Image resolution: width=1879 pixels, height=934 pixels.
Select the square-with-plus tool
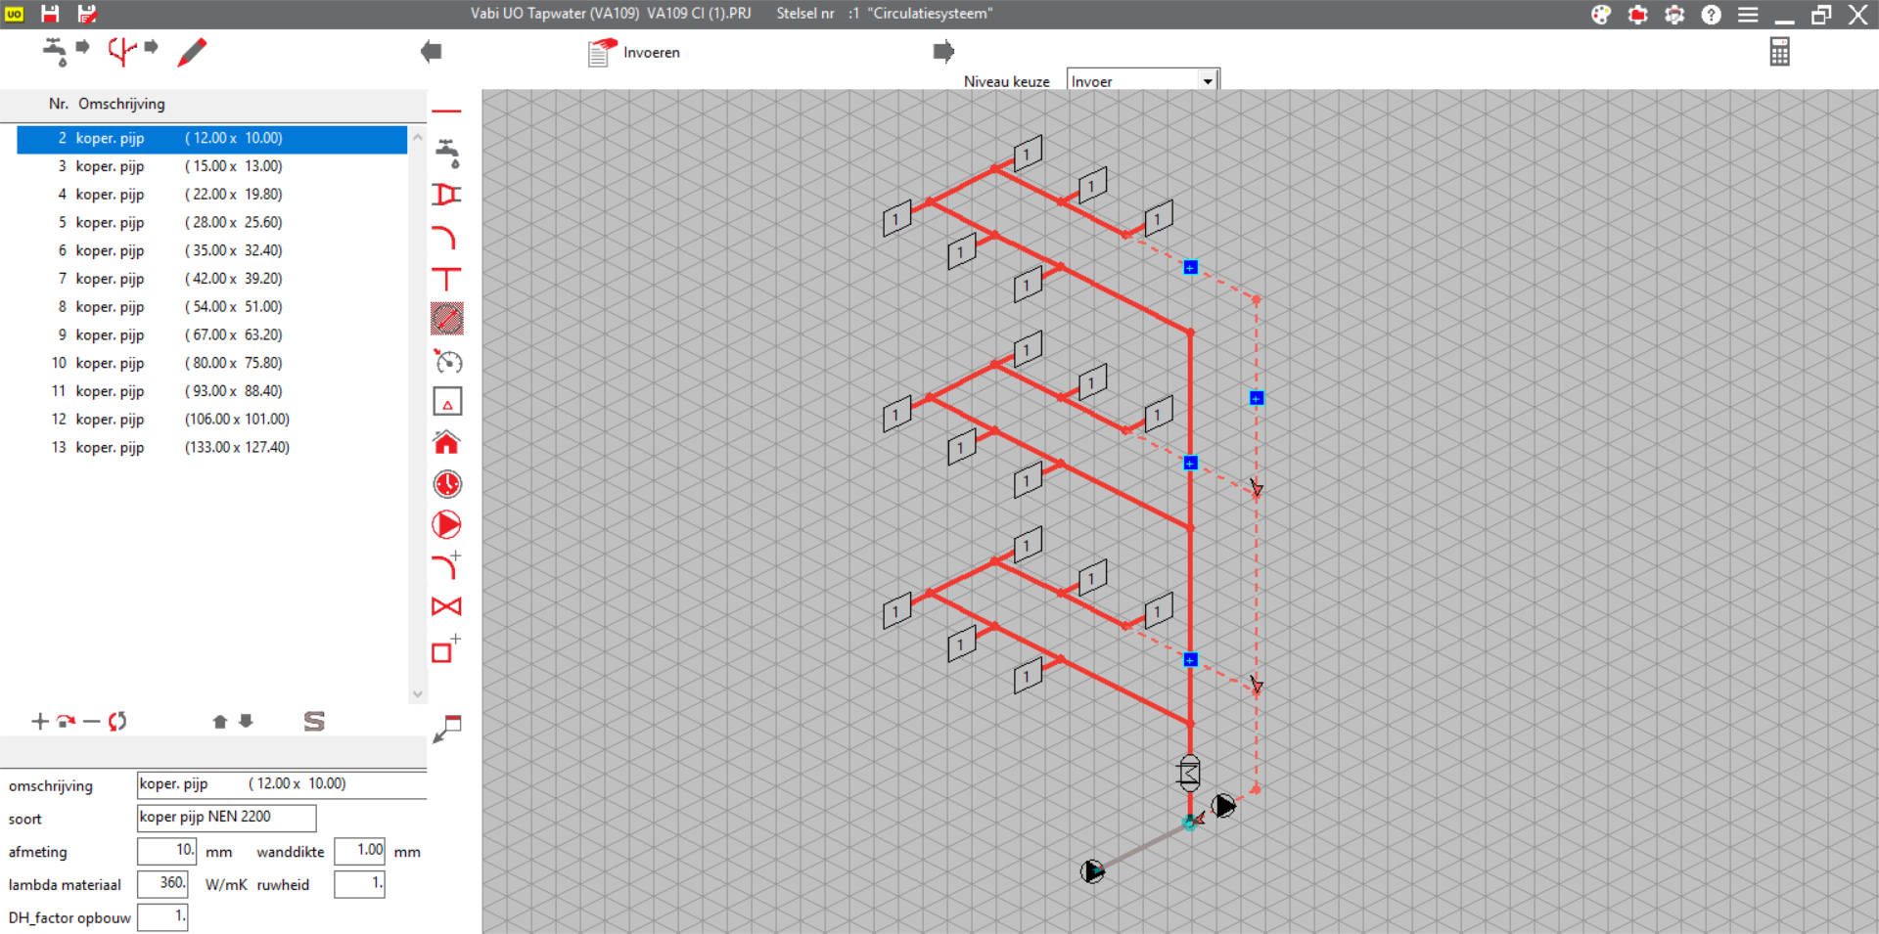[445, 648]
